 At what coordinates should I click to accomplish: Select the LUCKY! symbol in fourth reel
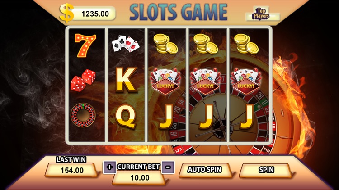205,81
